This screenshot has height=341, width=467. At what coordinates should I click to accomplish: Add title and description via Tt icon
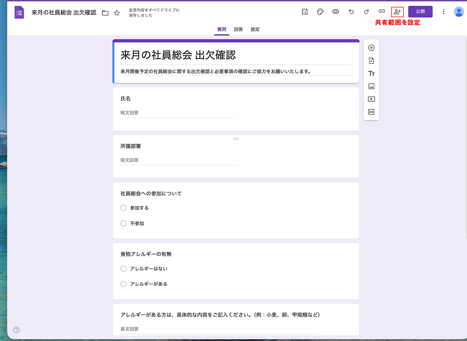[x=371, y=73]
